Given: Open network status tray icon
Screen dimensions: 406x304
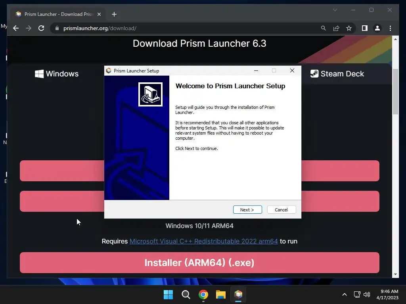Looking at the screenshot, I should [357, 294].
